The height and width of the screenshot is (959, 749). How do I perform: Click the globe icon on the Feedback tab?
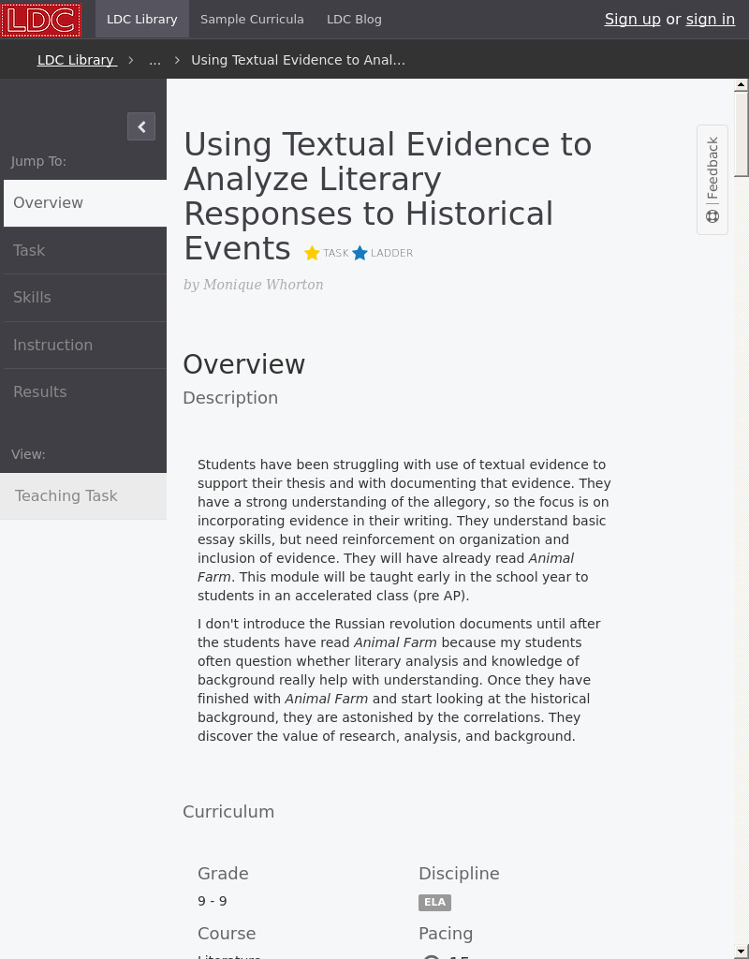(x=712, y=215)
